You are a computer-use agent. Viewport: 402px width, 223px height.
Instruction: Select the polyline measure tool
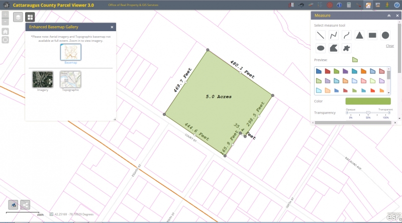(x=333, y=35)
